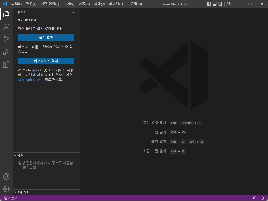Maximize the VS Code window
Viewport: 268px width, 201px height.
click(x=250, y=4)
